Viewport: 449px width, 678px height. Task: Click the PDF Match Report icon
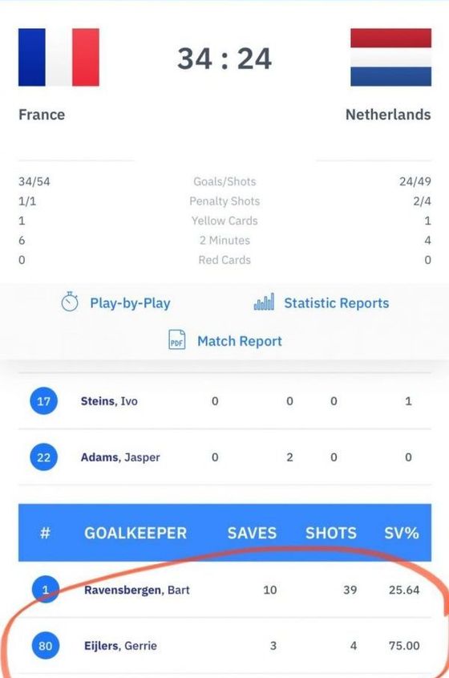(176, 339)
